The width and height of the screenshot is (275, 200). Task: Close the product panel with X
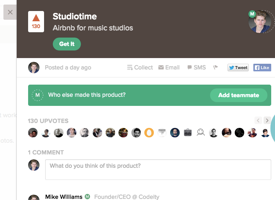pyautogui.click(x=10, y=12)
